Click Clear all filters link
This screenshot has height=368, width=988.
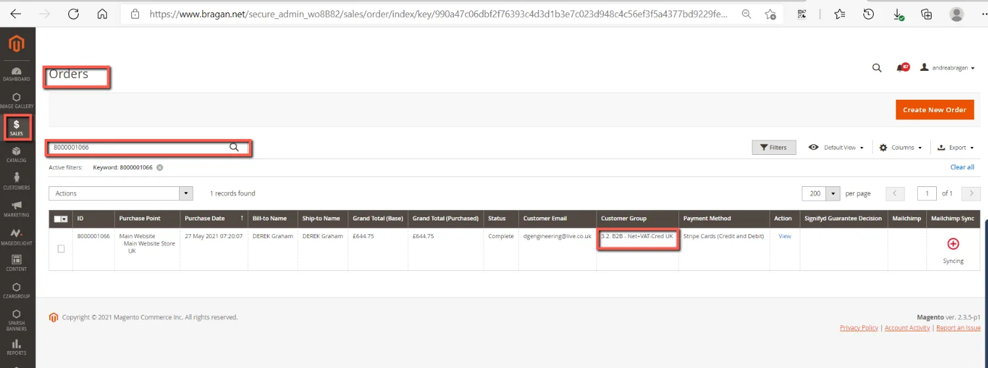coord(962,167)
